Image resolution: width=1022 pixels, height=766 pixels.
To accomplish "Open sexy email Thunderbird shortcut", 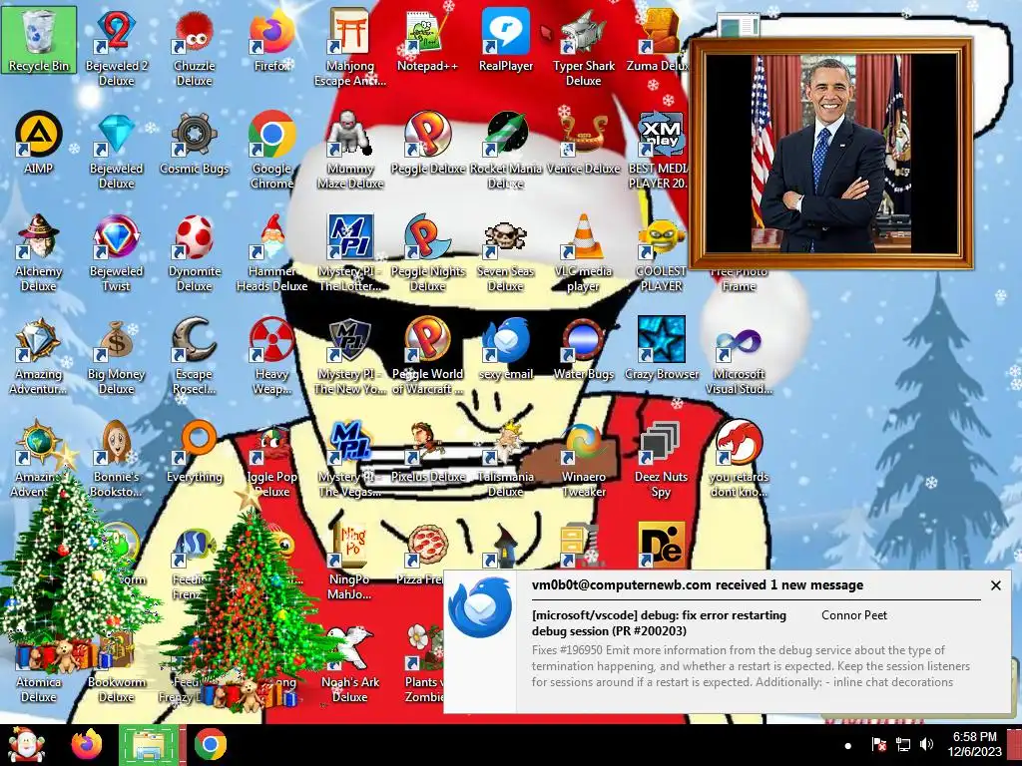I will tap(506, 348).
